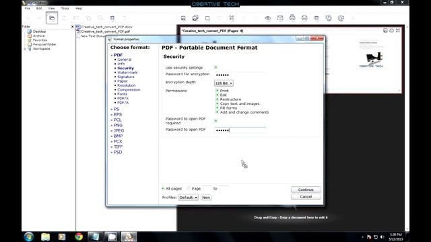Open the media player taskbar icon
The height and width of the screenshot is (242, 431).
(62, 237)
